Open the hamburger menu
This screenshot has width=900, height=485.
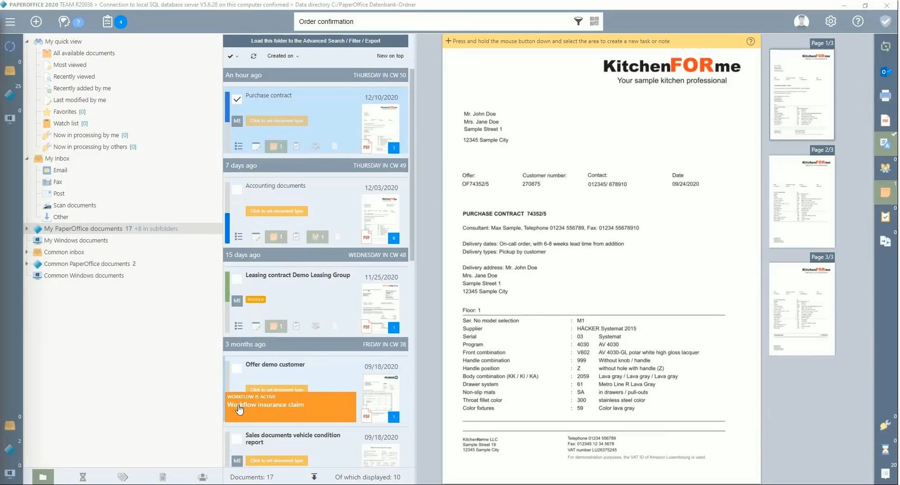10,22
